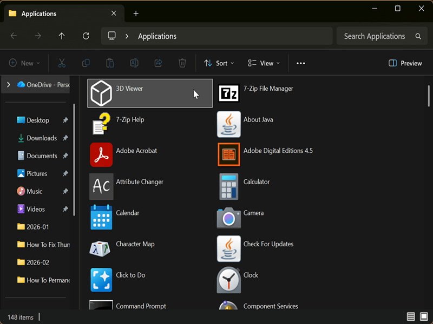
Task: Click the Up arrow navigation button
Action: point(62,36)
